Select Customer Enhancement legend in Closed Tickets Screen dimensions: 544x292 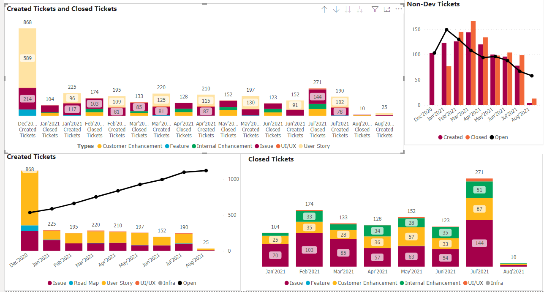pyautogui.click(x=365, y=283)
